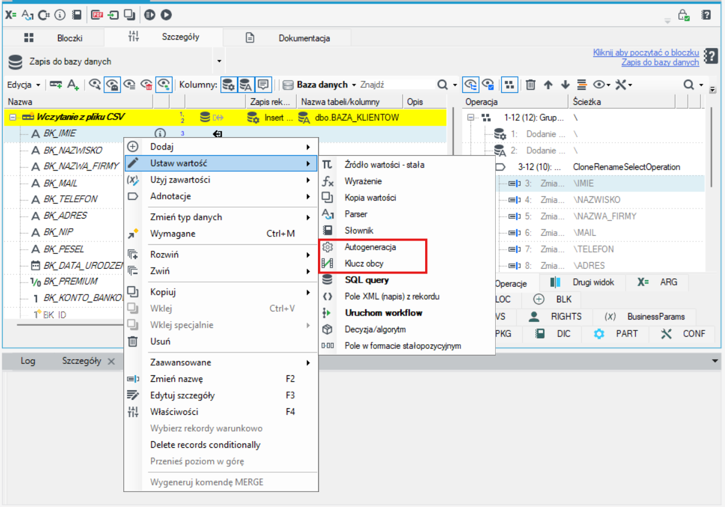Click the lock icon at top right
725x507 pixels.
click(683, 15)
